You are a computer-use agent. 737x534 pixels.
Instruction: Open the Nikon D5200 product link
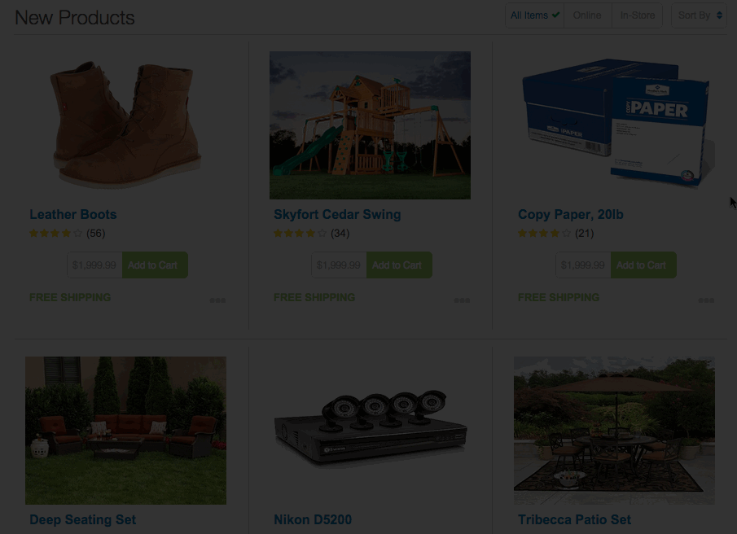point(313,519)
